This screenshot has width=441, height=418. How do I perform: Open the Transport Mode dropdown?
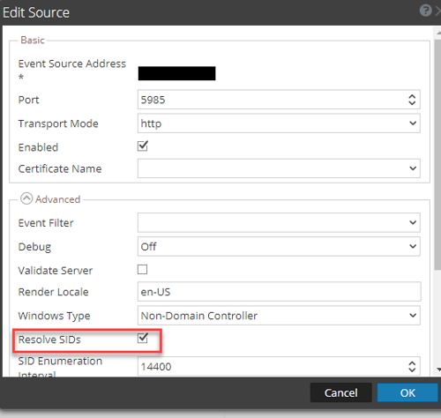[279, 123]
